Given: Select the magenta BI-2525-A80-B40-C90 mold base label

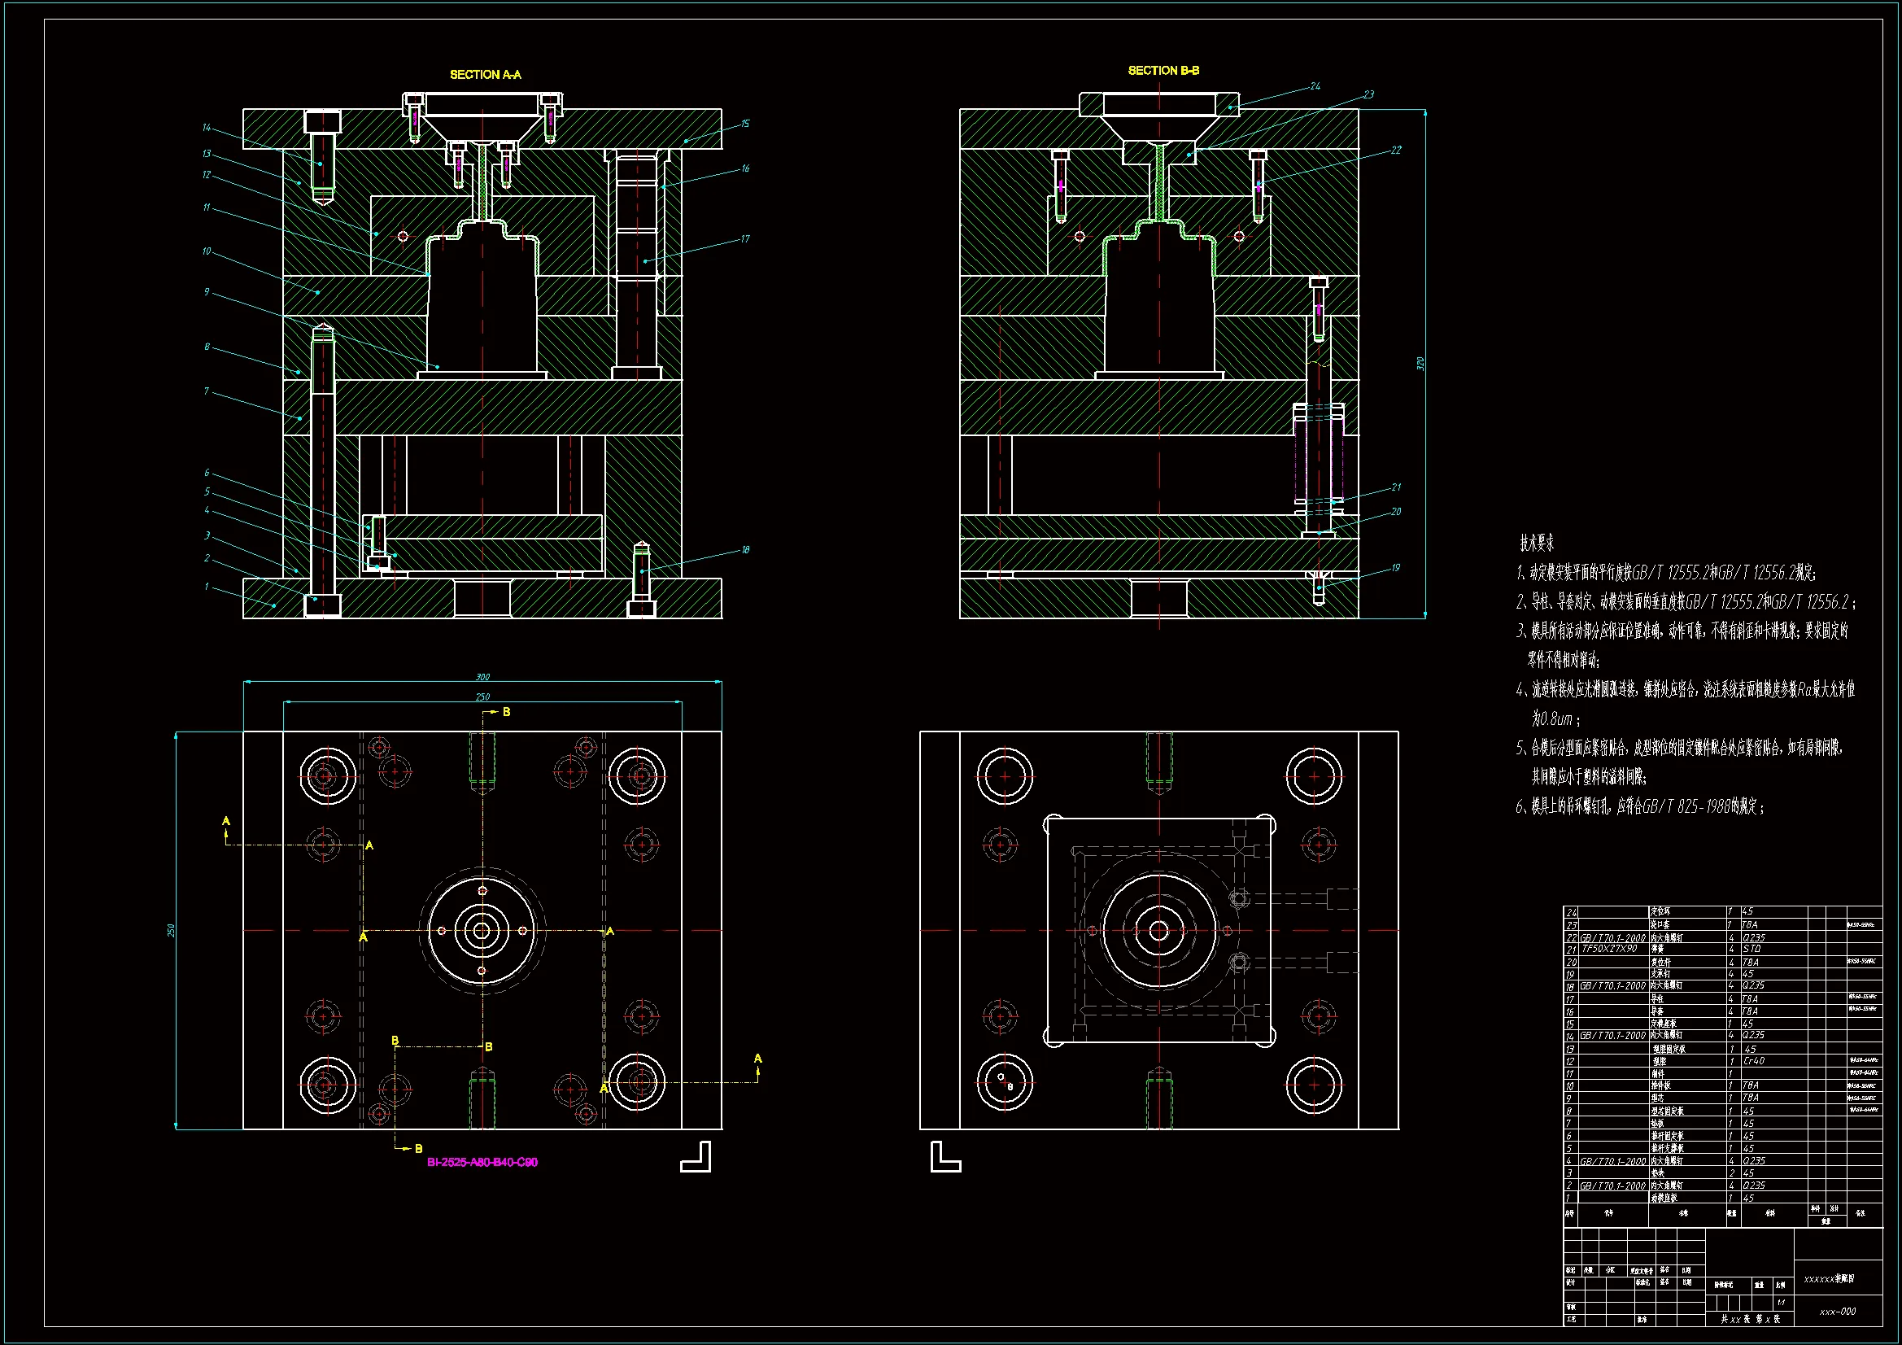Looking at the screenshot, I should [482, 1162].
